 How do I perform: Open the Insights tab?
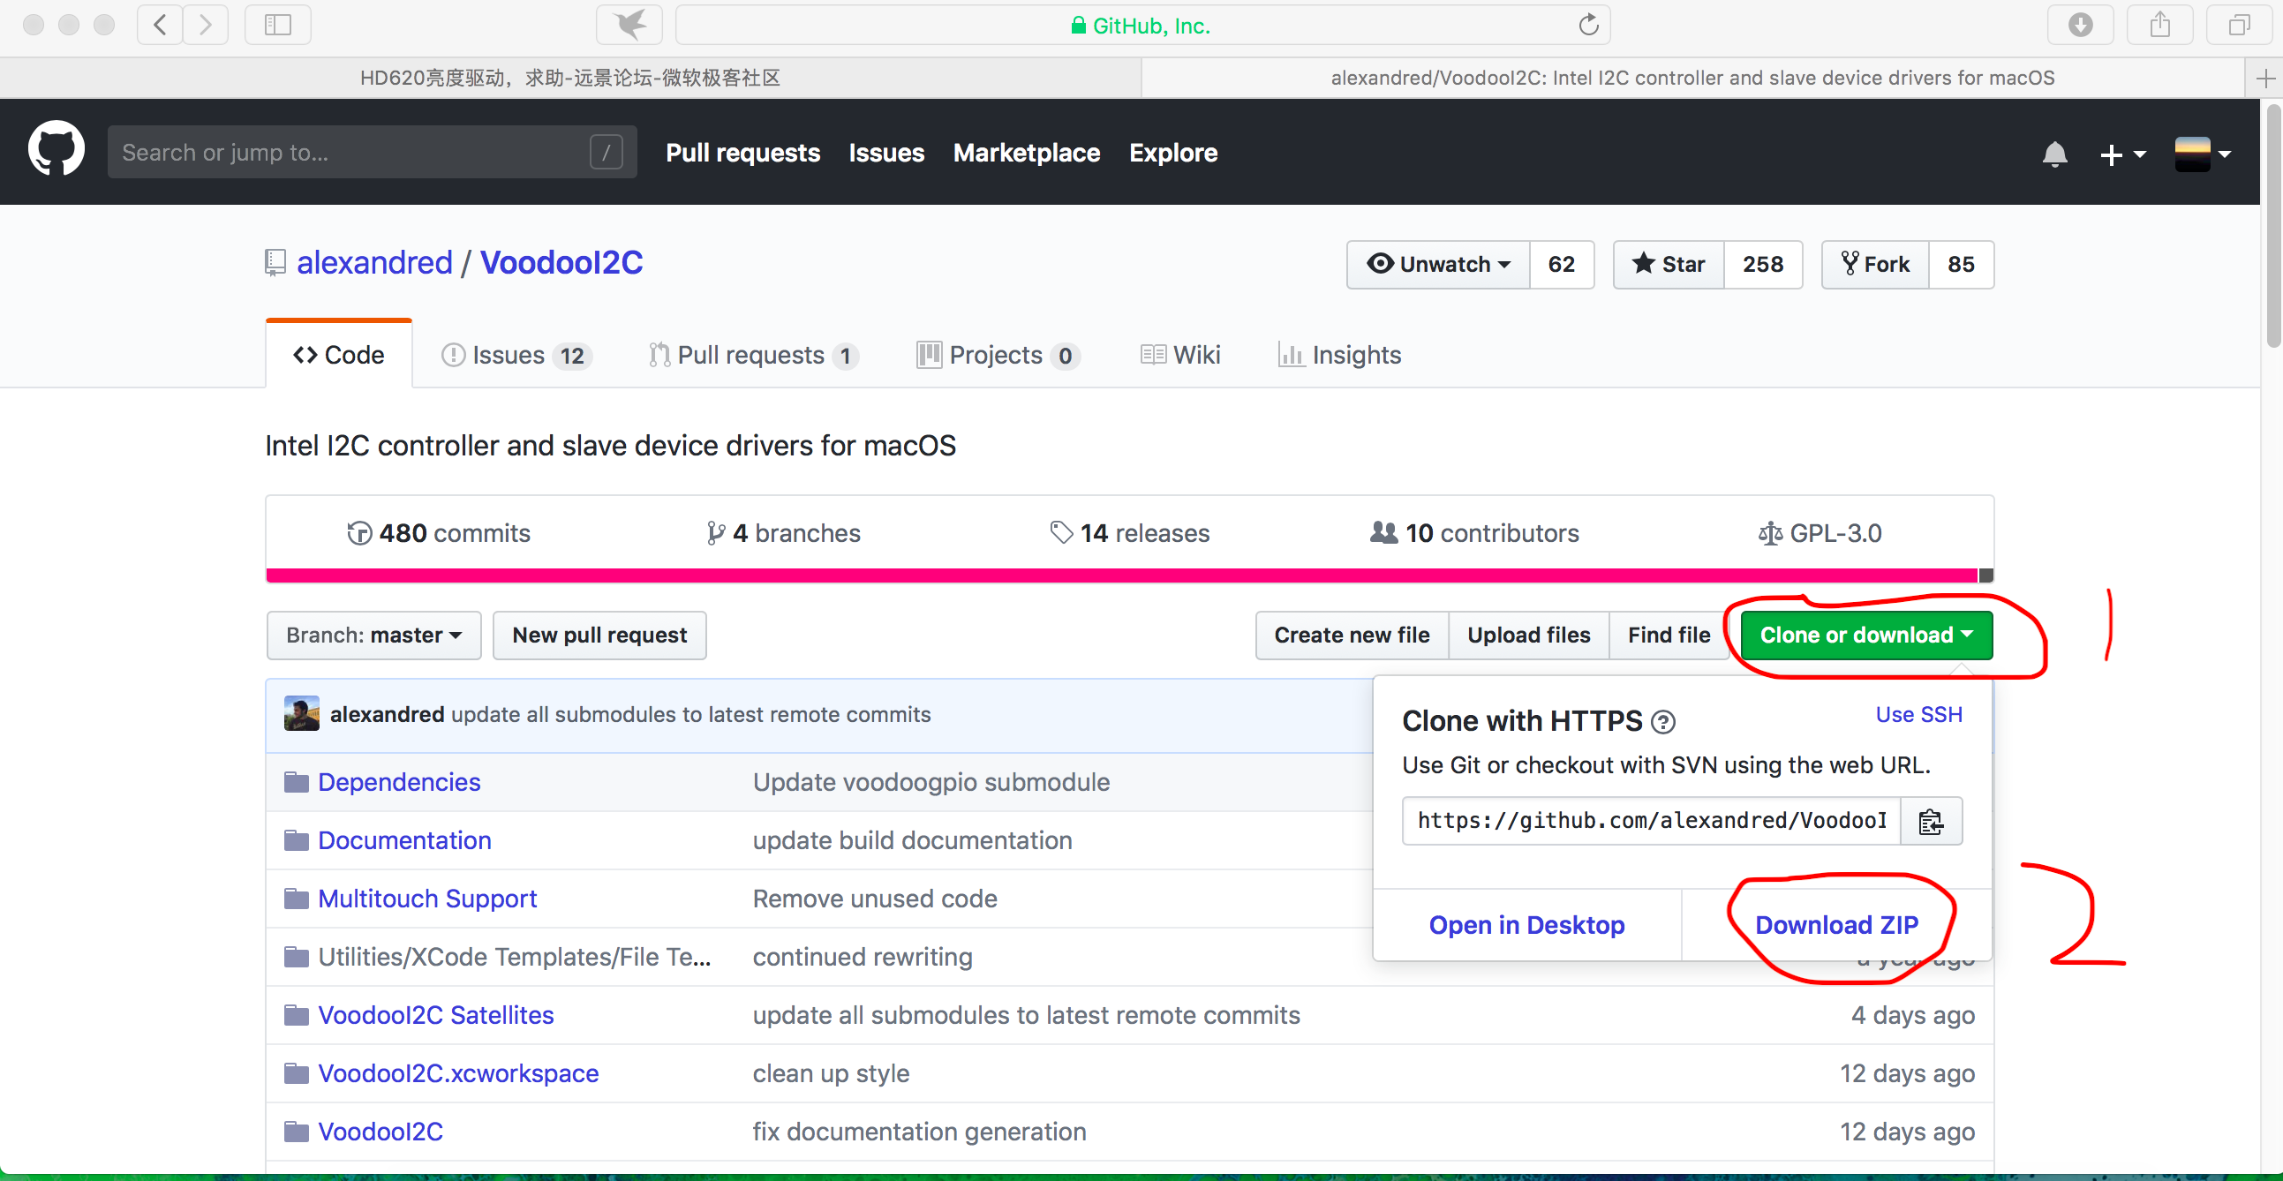[1339, 356]
